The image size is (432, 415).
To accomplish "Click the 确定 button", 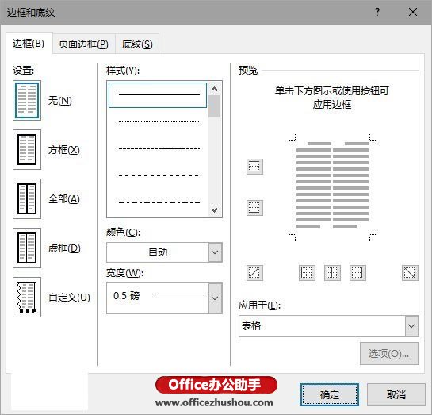I will pyautogui.click(x=330, y=394).
